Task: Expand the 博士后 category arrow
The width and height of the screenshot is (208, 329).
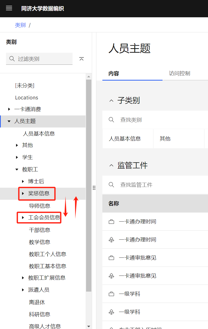Action: pos(23,181)
